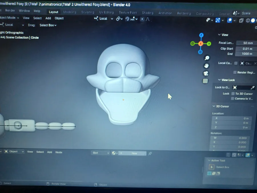This screenshot has height=193, width=257.
Task: Click the green Y axis on navigation gizmo
Action: click(x=209, y=44)
